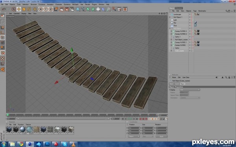Click Render in Picture Viewer icon
The height and width of the screenshot is (147, 236).
pos(67,9)
